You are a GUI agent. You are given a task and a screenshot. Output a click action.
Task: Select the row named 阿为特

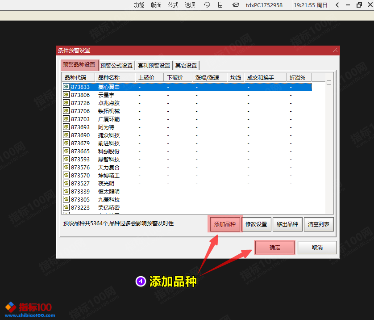point(187,127)
